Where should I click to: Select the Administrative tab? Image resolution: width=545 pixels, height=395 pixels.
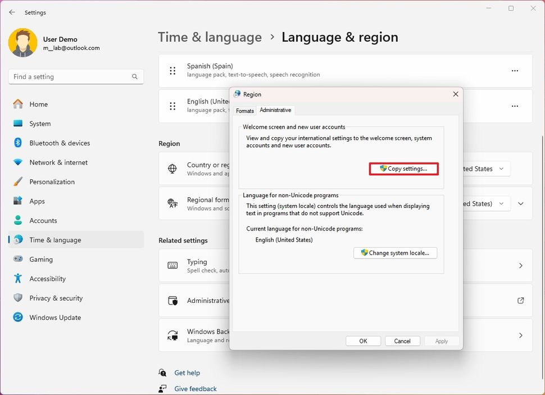pyautogui.click(x=275, y=110)
